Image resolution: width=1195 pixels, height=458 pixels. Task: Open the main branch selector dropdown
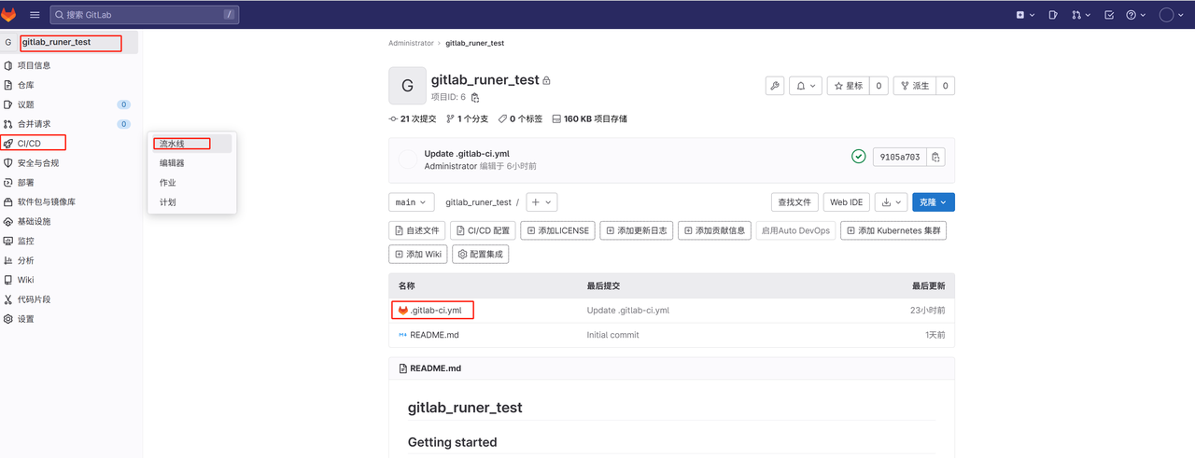[x=412, y=202]
